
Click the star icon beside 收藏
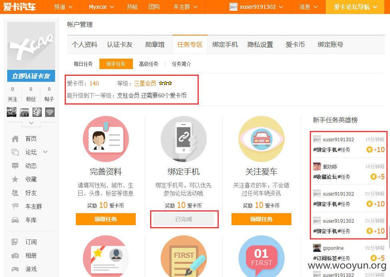pyautogui.click(x=15, y=179)
